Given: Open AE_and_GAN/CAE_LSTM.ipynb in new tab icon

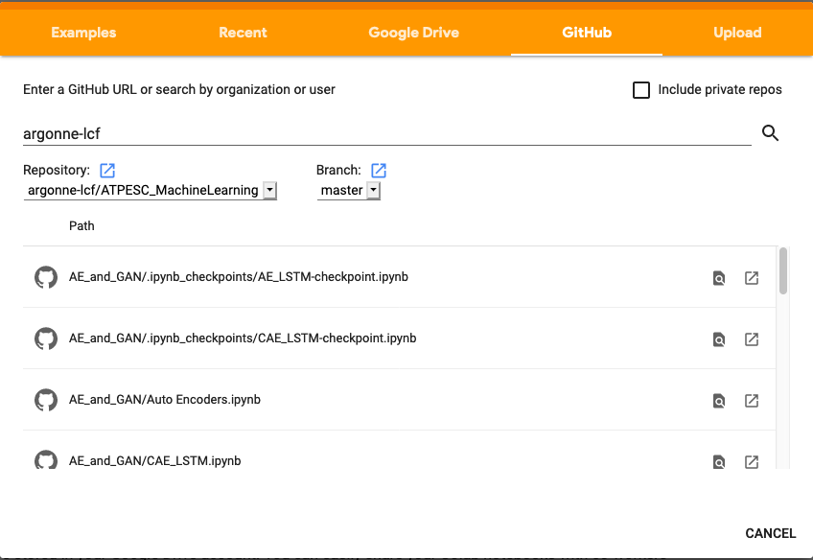Looking at the screenshot, I should (752, 461).
